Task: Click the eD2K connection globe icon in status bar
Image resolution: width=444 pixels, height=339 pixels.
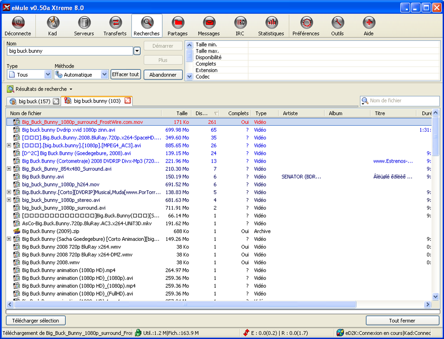Action: point(340,333)
